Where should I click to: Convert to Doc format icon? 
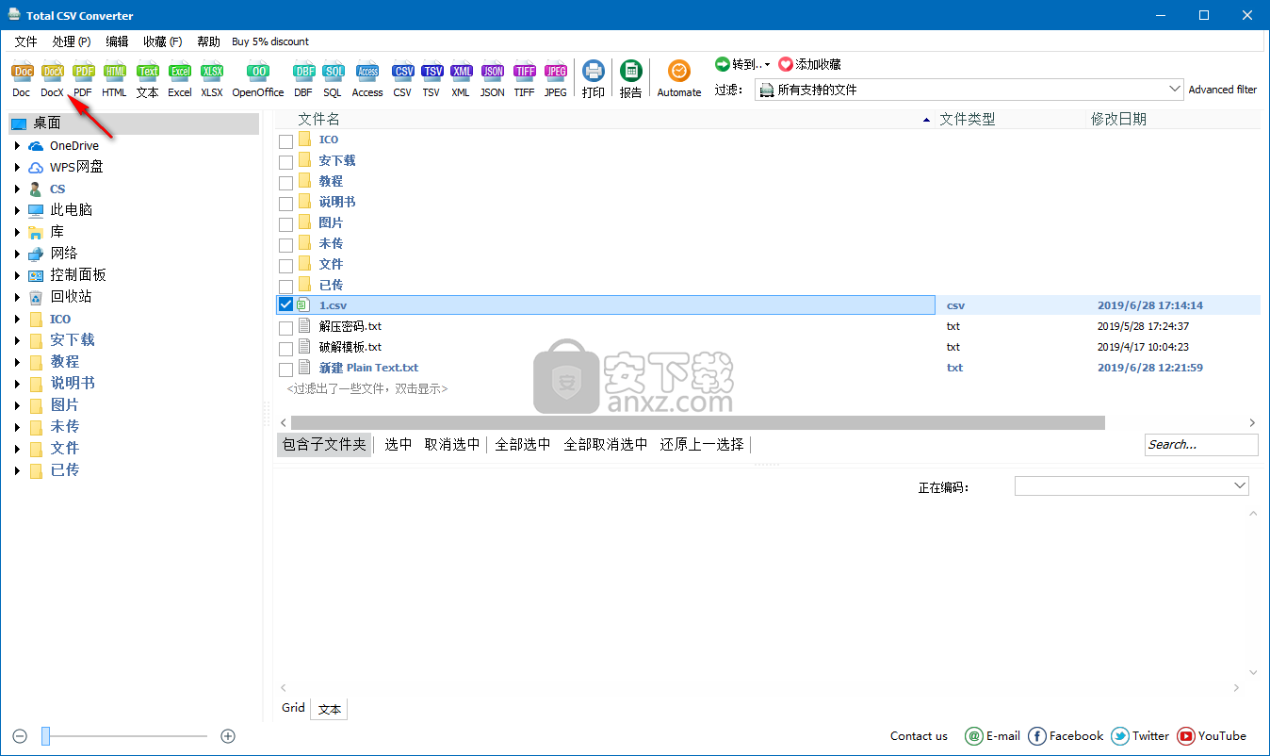pyautogui.click(x=22, y=72)
